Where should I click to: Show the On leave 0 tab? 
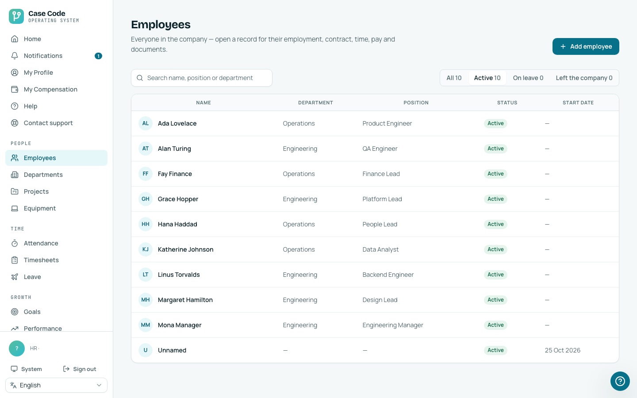[x=528, y=78]
